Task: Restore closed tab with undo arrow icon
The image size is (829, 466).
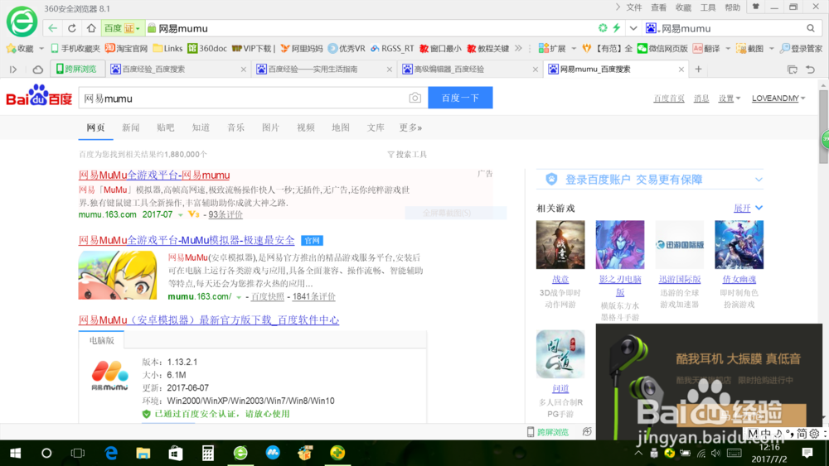Action: 811,70
